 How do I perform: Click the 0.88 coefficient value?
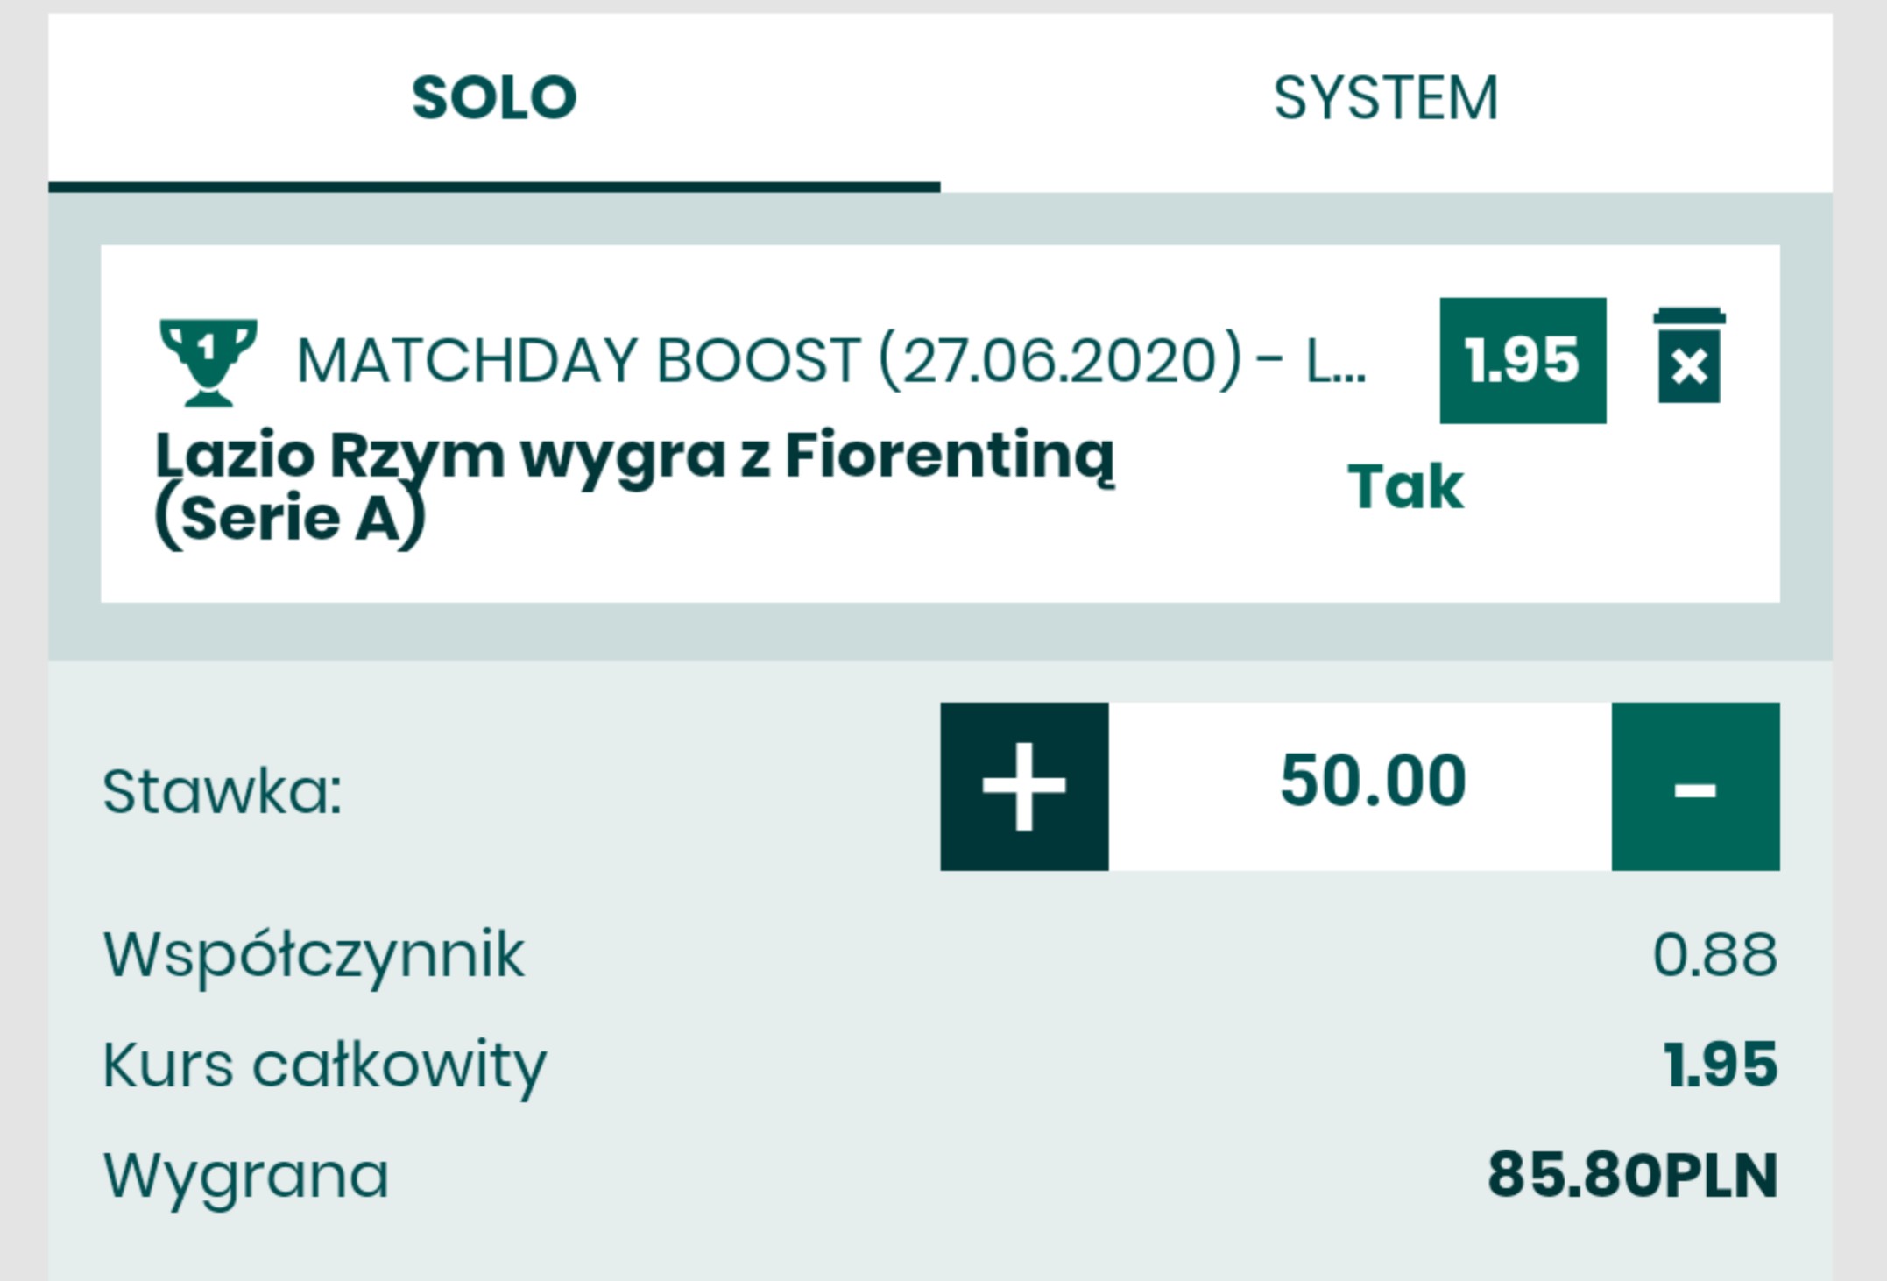click(1714, 954)
